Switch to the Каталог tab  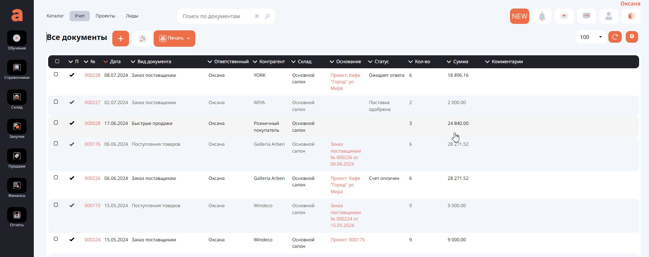pos(55,16)
